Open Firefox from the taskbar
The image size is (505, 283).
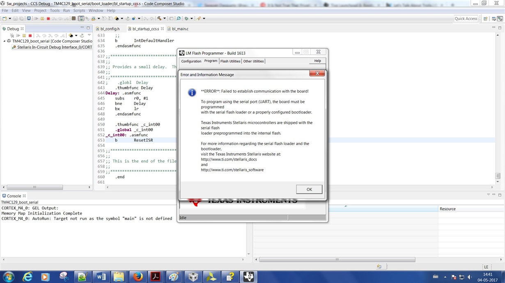coord(138,277)
